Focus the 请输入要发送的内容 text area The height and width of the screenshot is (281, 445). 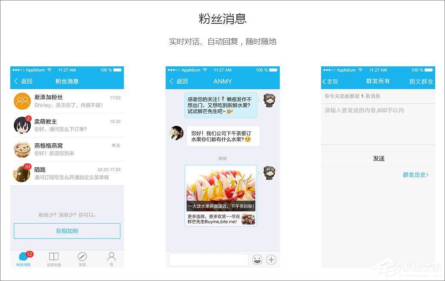(x=378, y=125)
